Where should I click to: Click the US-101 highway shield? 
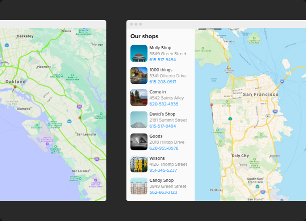point(268,116)
